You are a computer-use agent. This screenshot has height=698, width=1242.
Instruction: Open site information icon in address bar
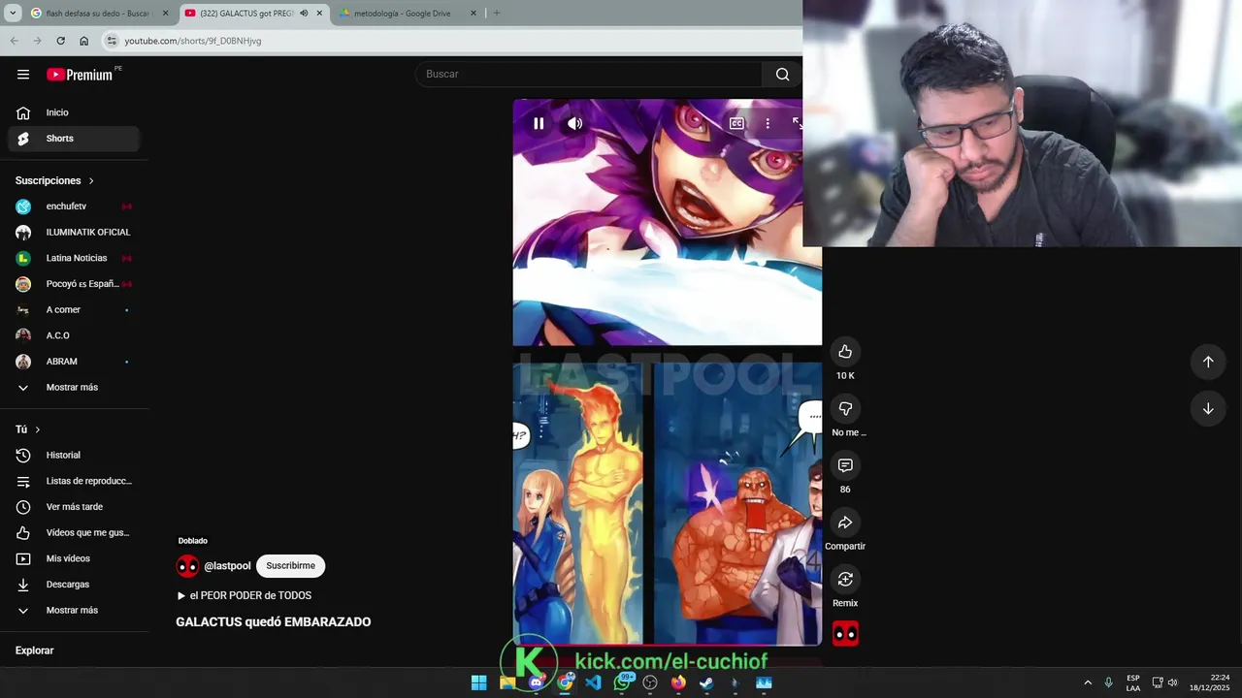112,41
